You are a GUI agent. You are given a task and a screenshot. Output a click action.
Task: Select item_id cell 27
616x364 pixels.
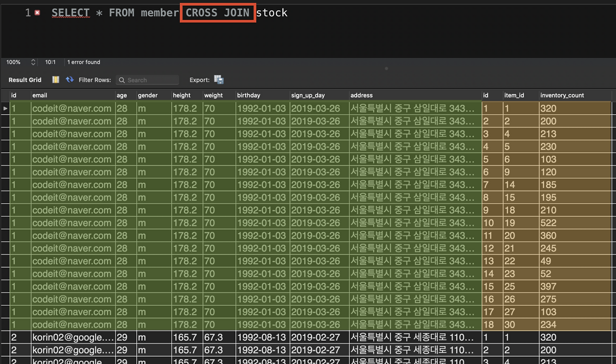coord(521,312)
